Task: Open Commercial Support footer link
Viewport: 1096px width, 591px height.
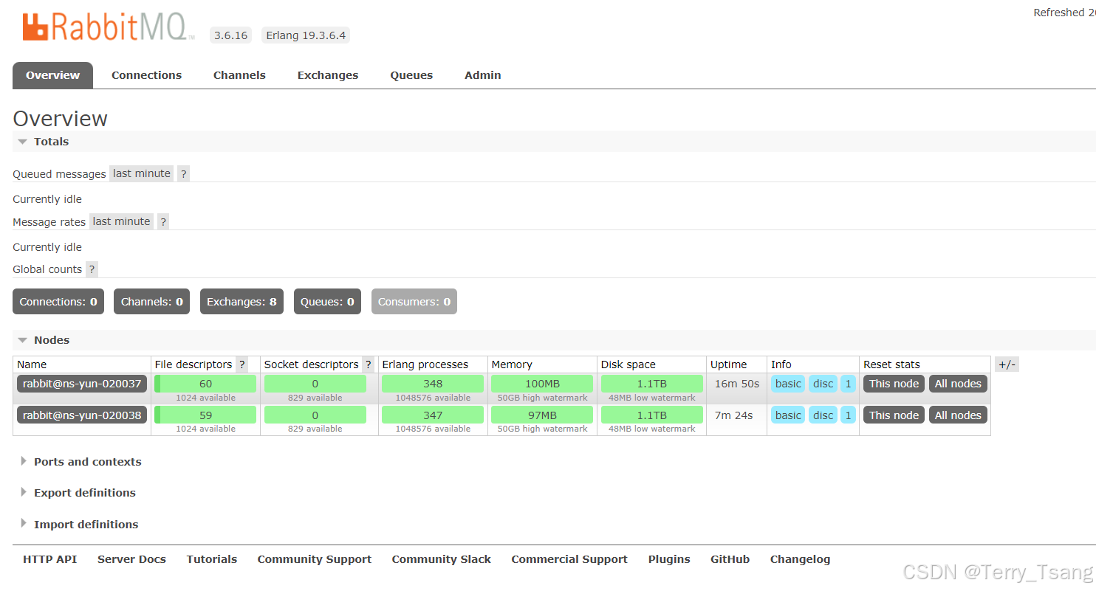Action: point(569,559)
